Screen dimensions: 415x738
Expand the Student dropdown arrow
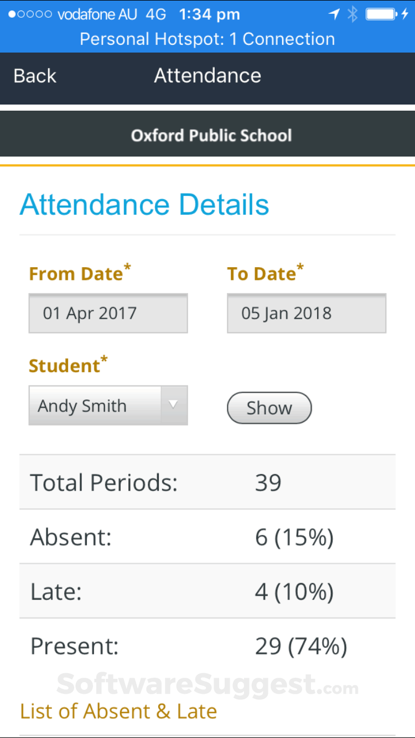click(x=174, y=405)
